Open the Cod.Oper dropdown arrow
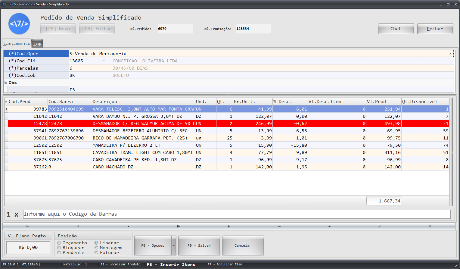The image size is (460, 269). (451, 54)
